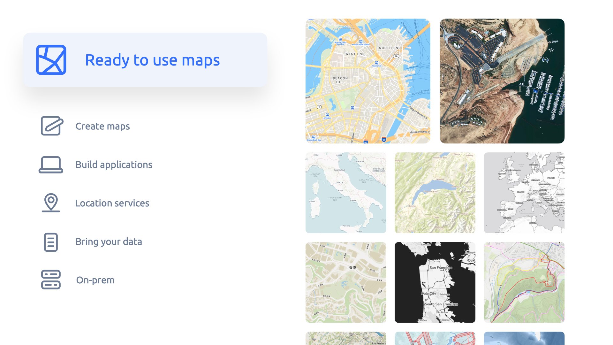The width and height of the screenshot is (613, 345).
Task: Select the Italy basic map thumbnail
Action: pos(346,193)
